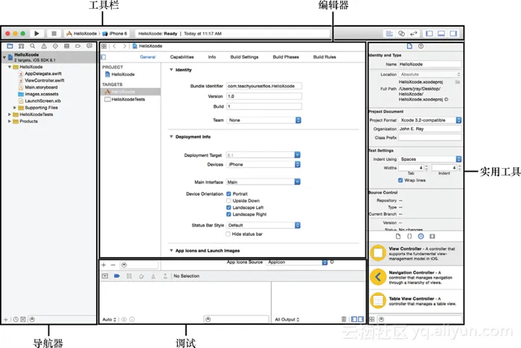Switch to the Info tab
This screenshot has width=521, height=348.
[212, 57]
